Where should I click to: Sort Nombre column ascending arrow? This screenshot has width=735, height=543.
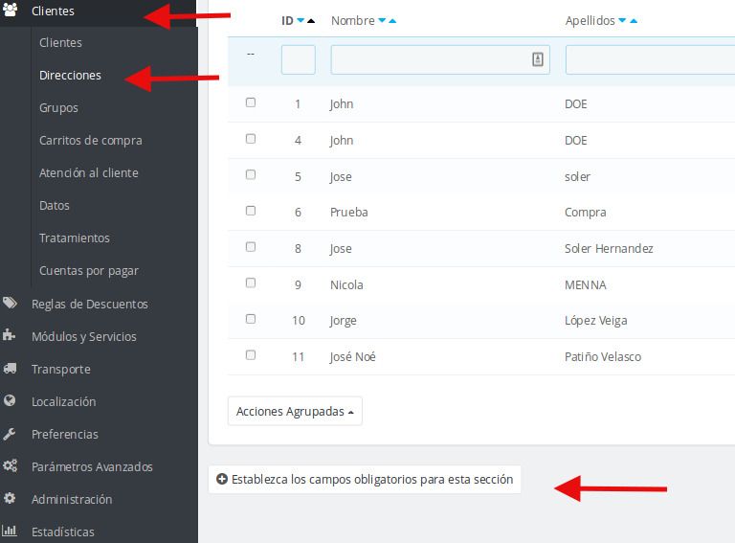pyautogui.click(x=392, y=21)
